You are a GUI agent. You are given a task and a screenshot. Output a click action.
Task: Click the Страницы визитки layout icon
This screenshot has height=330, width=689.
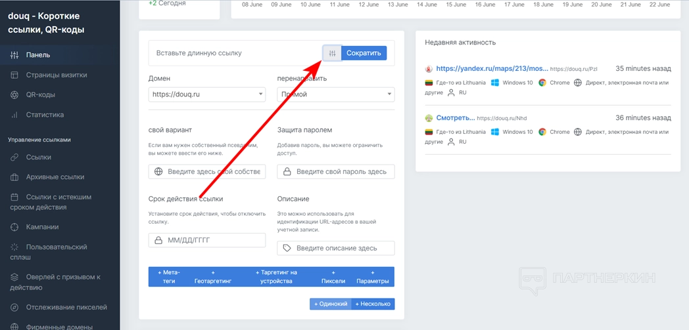click(x=14, y=75)
